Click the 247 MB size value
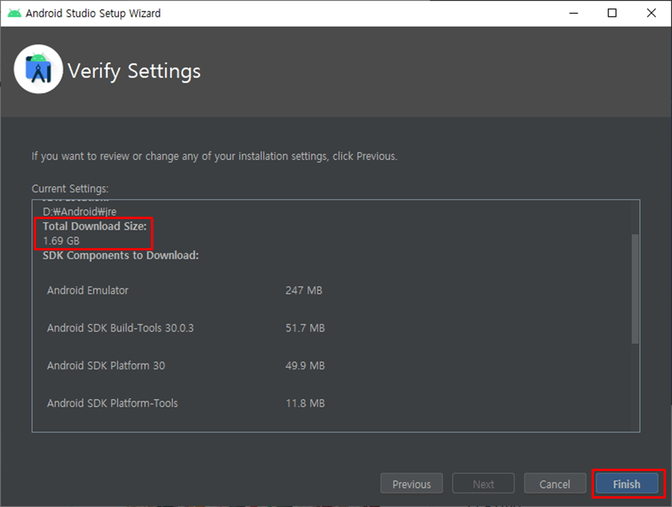Image resolution: width=672 pixels, height=507 pixels. pos(304,290)
